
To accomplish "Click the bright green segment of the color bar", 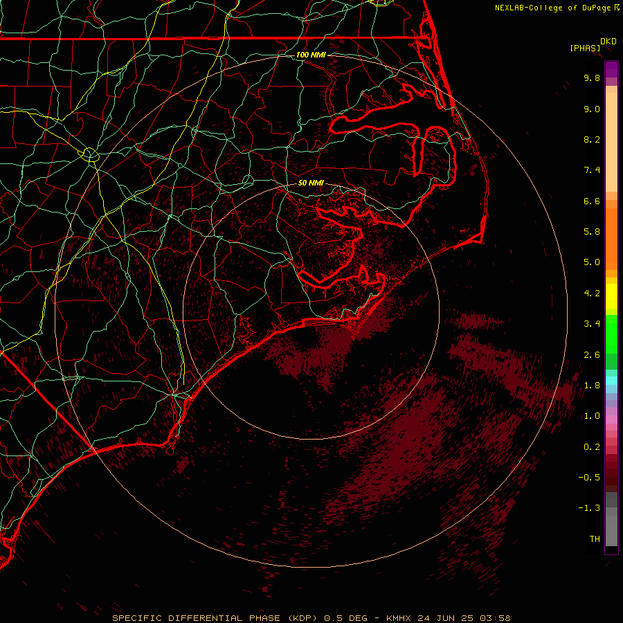I will click(x=611, y=334).
